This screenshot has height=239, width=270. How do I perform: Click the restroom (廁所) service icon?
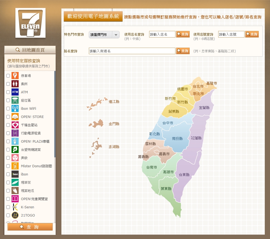click(15, 84)
